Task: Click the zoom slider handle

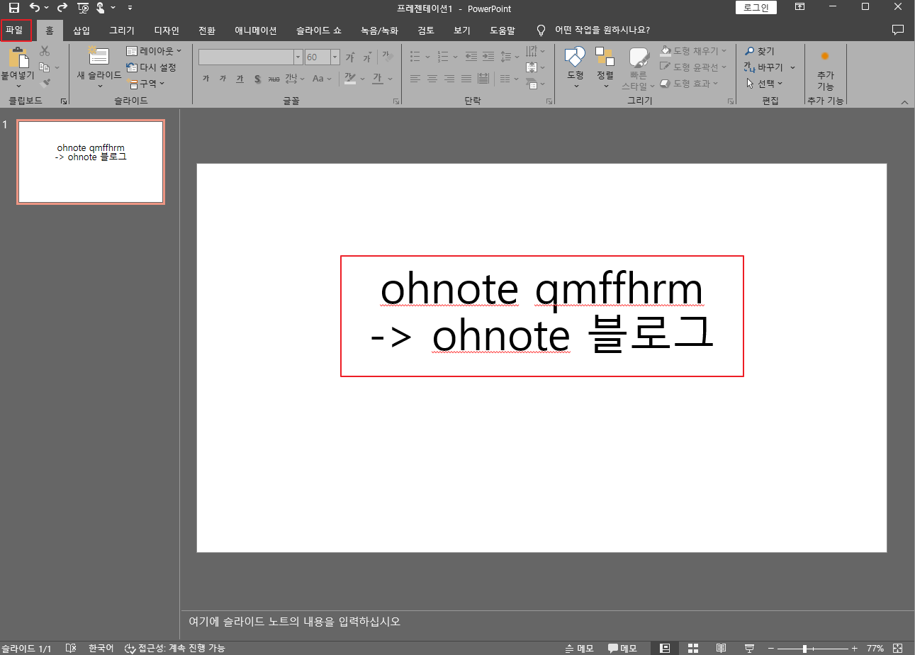Action: pos(804,648)
